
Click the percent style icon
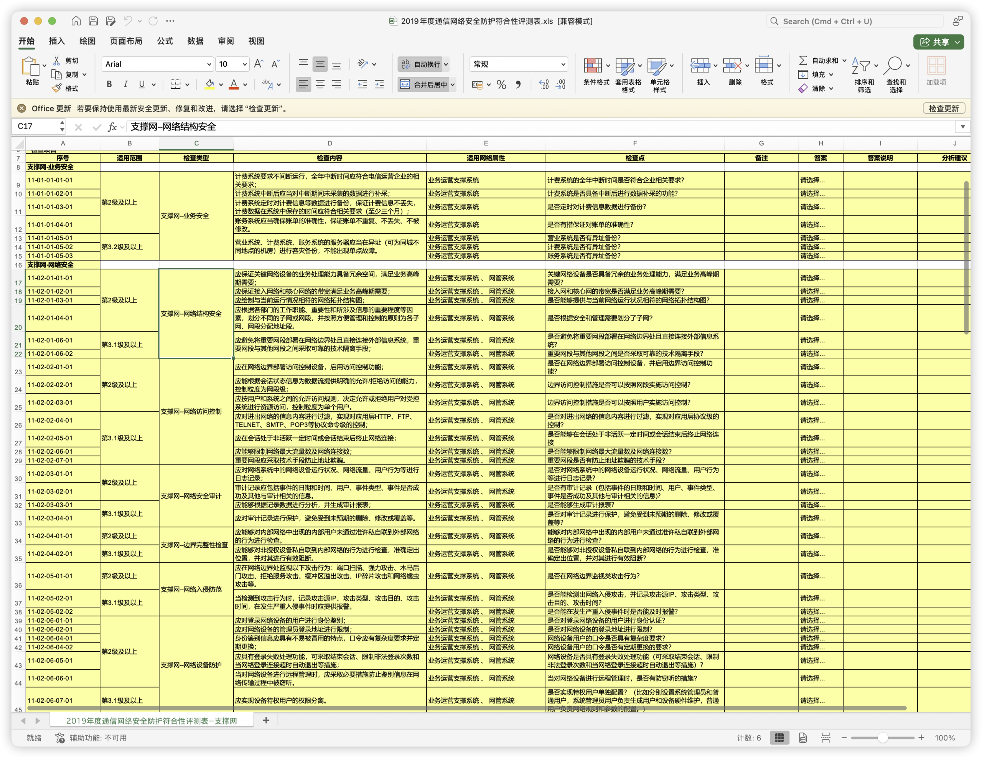pyautogui.click(x=501, y=84)
